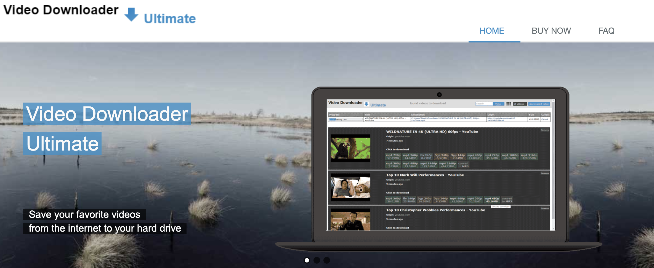Click the WILDNATURE IN 4K title in laptop

pyautogui.click(x=432, y=132)
